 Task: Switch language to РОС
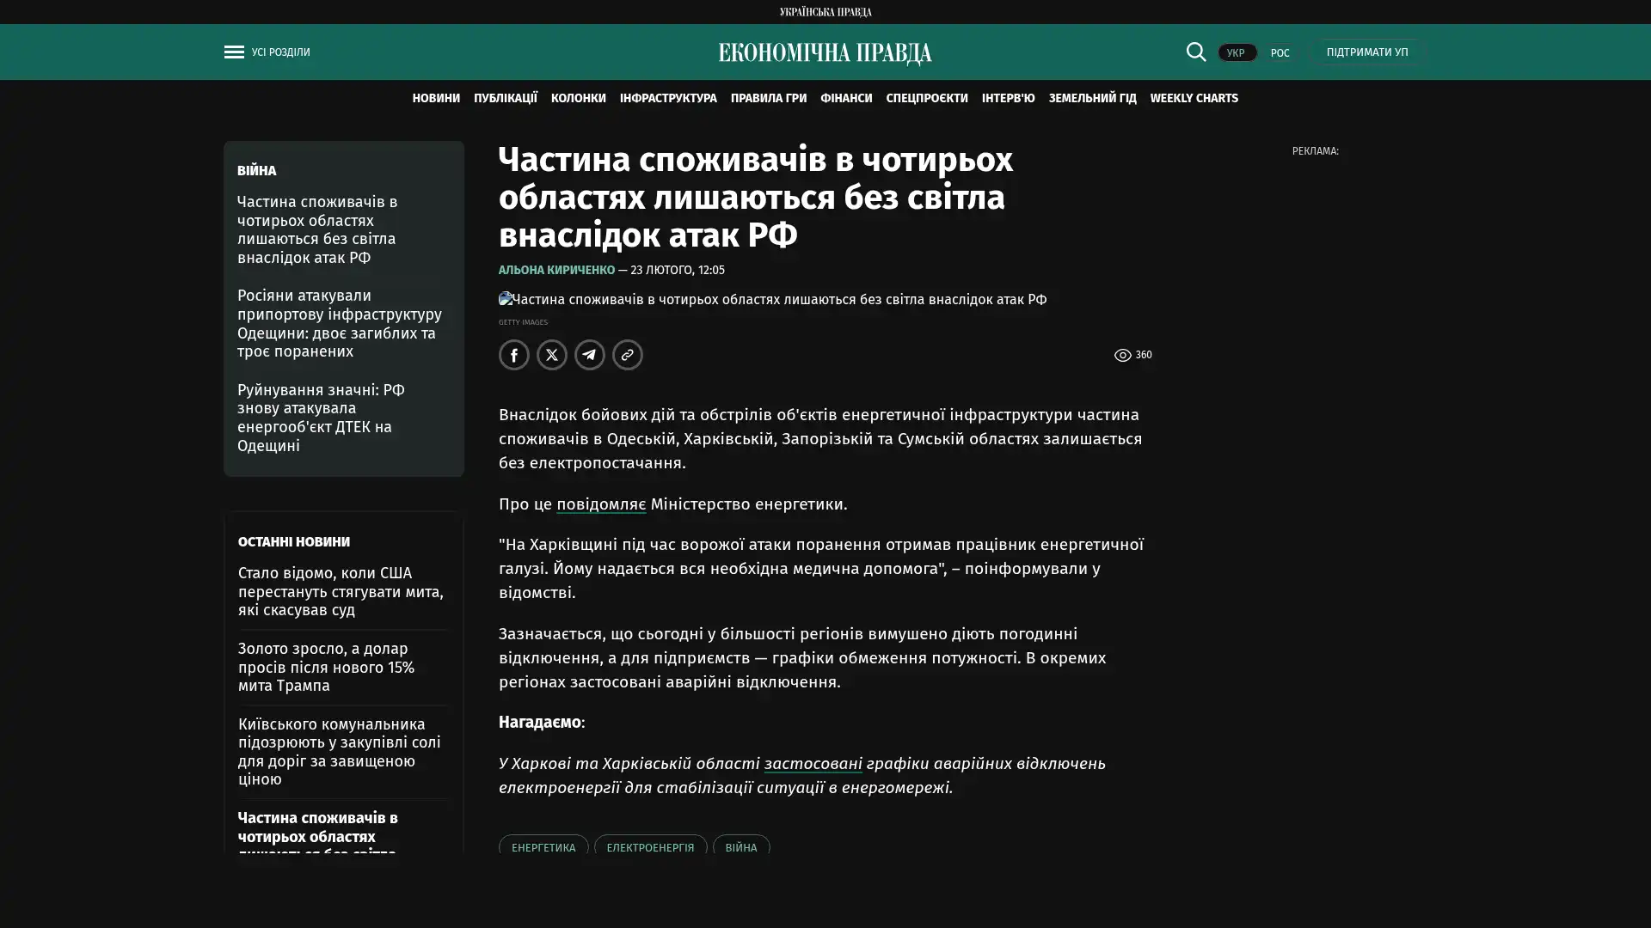point(1280,52)
